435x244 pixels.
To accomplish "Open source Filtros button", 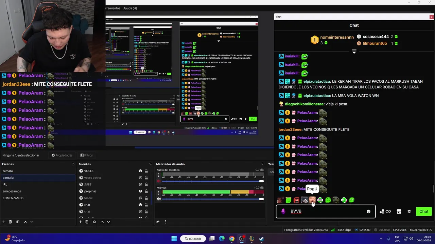I will [86, 155].
